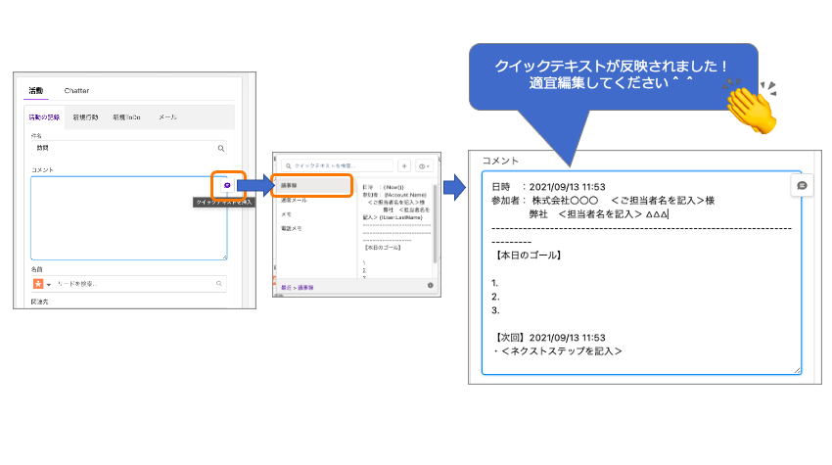Screen dimensions: 832x465
Task: Click the quick text icon in the right comment box
Action: pos(802,185)
